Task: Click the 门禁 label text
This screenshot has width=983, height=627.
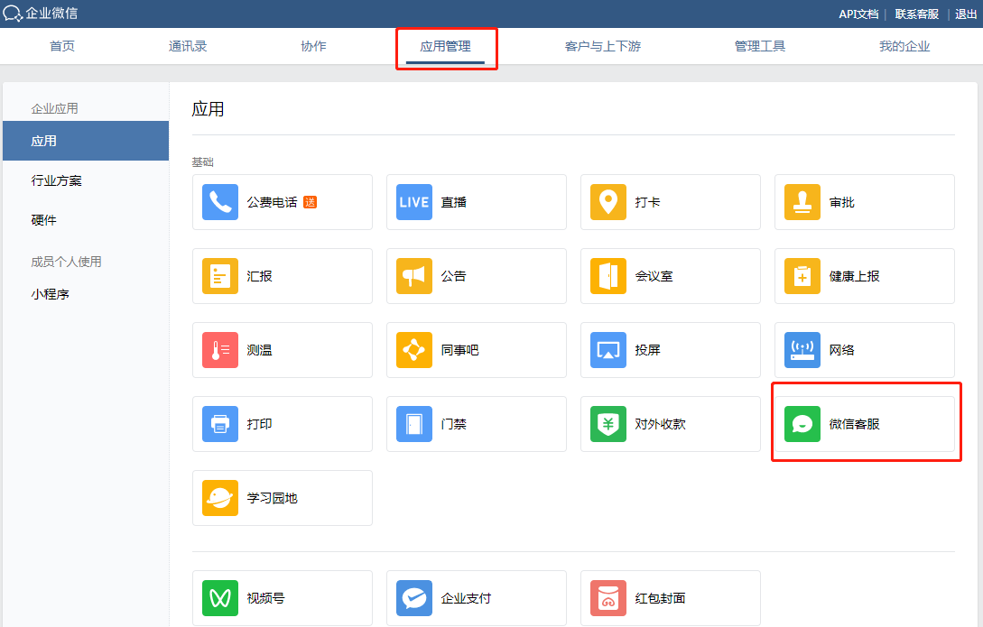Action: pyautogui.click(x=454, y=424)
